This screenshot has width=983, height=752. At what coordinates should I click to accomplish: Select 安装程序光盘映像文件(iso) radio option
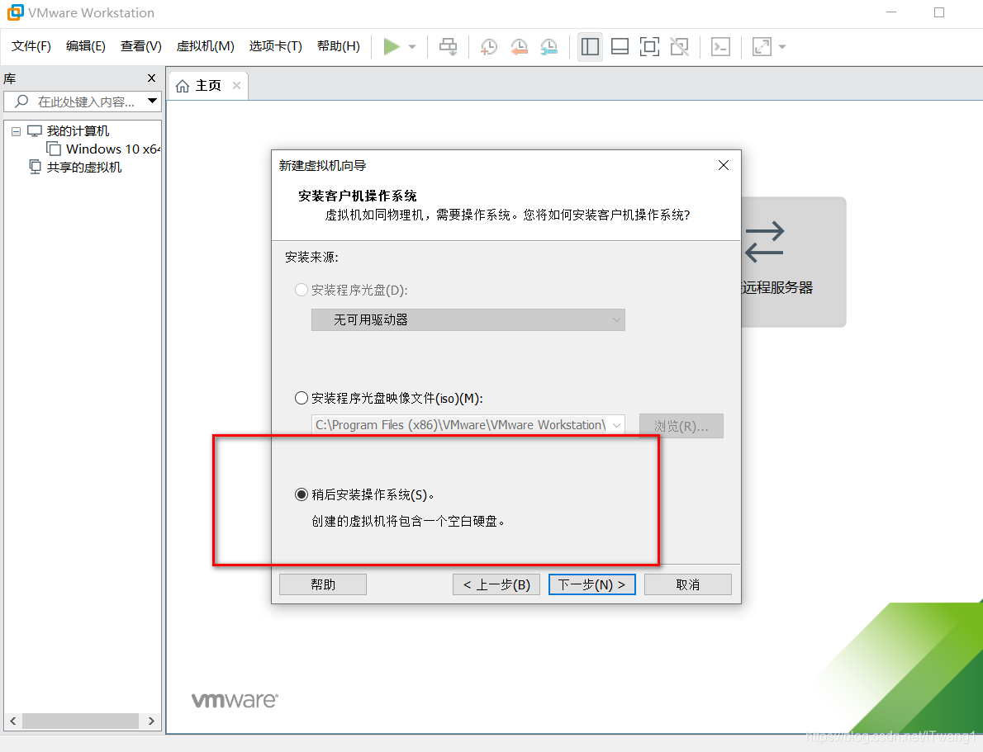(x=302, y=398)
